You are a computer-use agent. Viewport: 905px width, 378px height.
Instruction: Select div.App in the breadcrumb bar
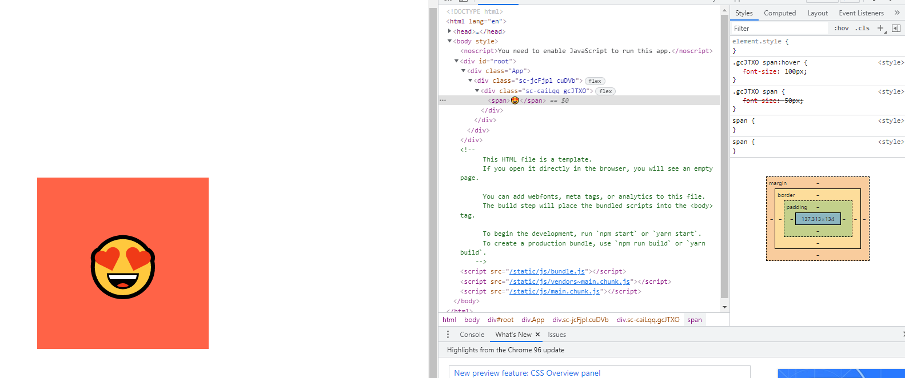click(533, 320)
